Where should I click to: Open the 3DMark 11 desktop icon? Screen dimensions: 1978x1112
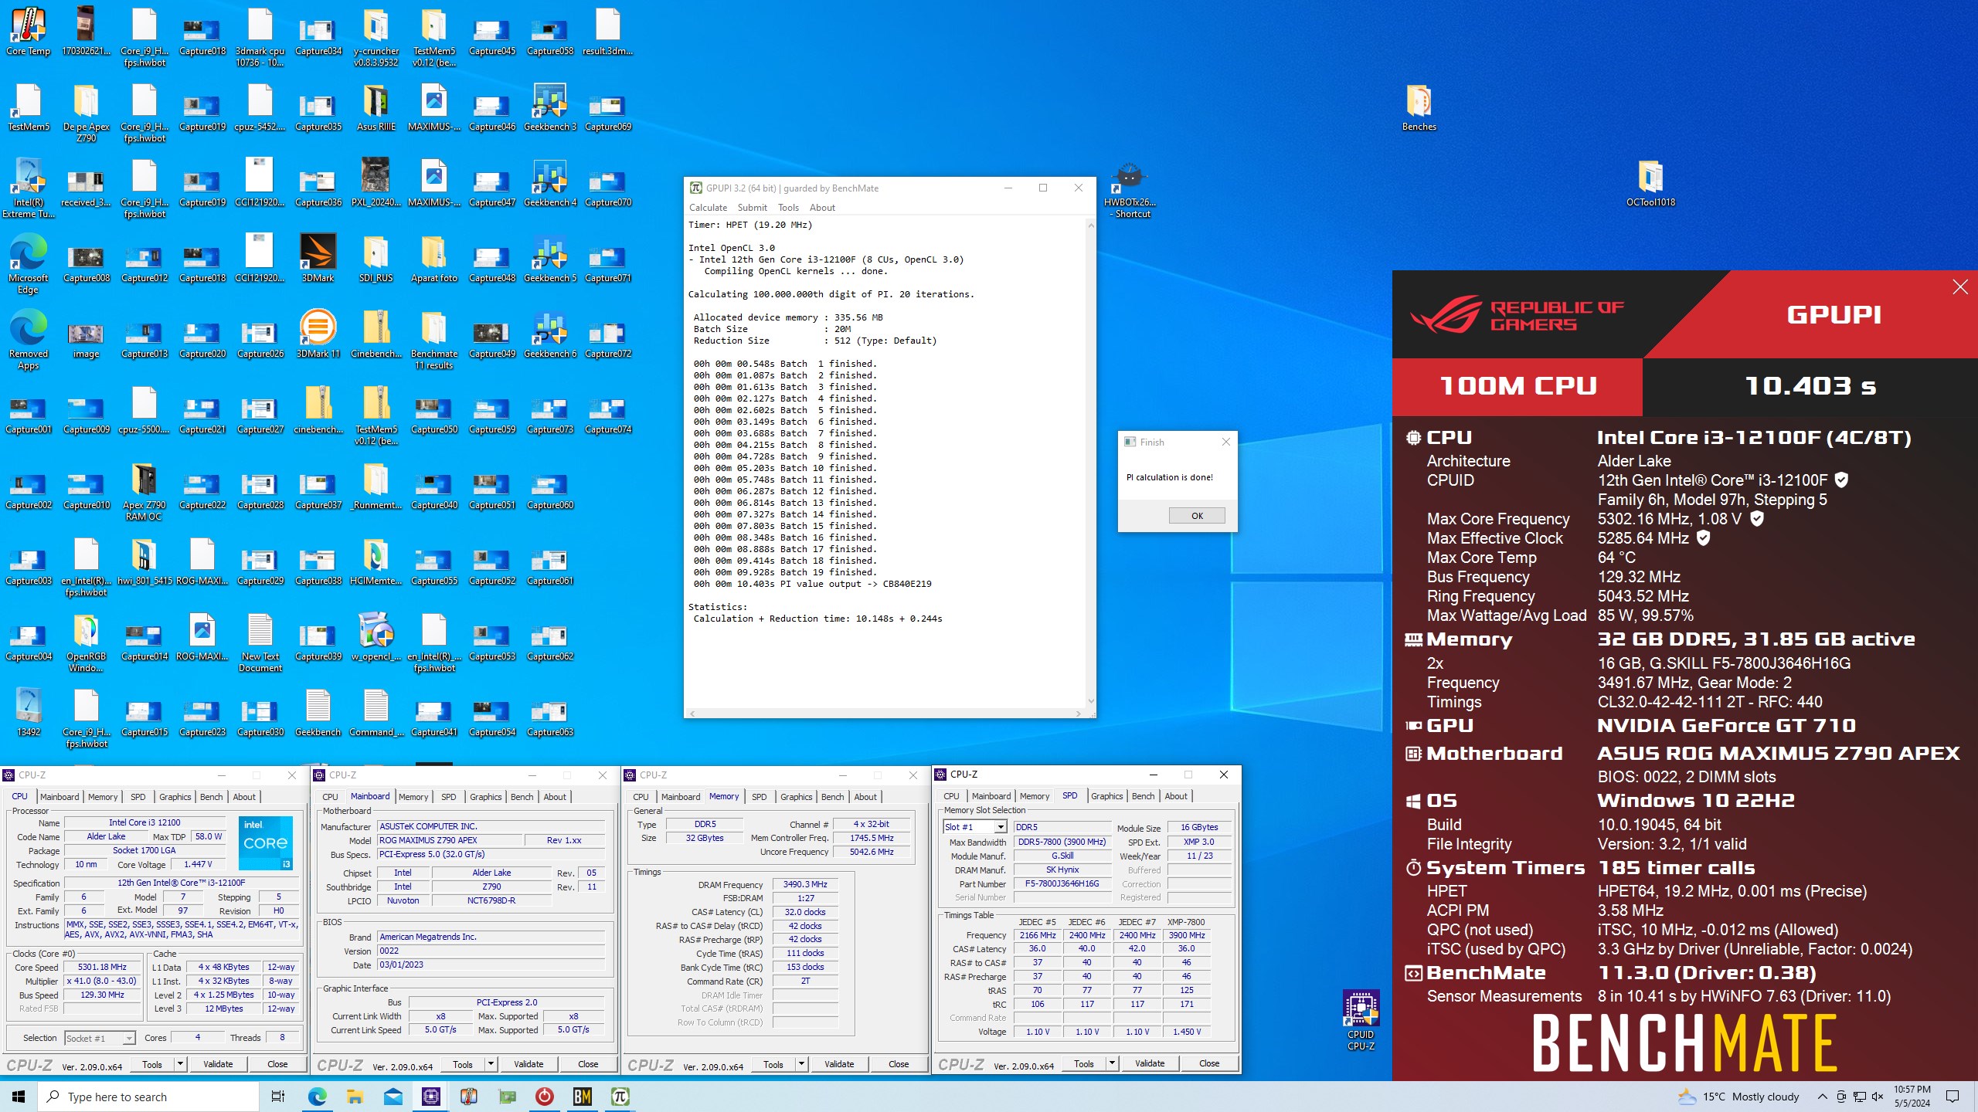(318, 334)
